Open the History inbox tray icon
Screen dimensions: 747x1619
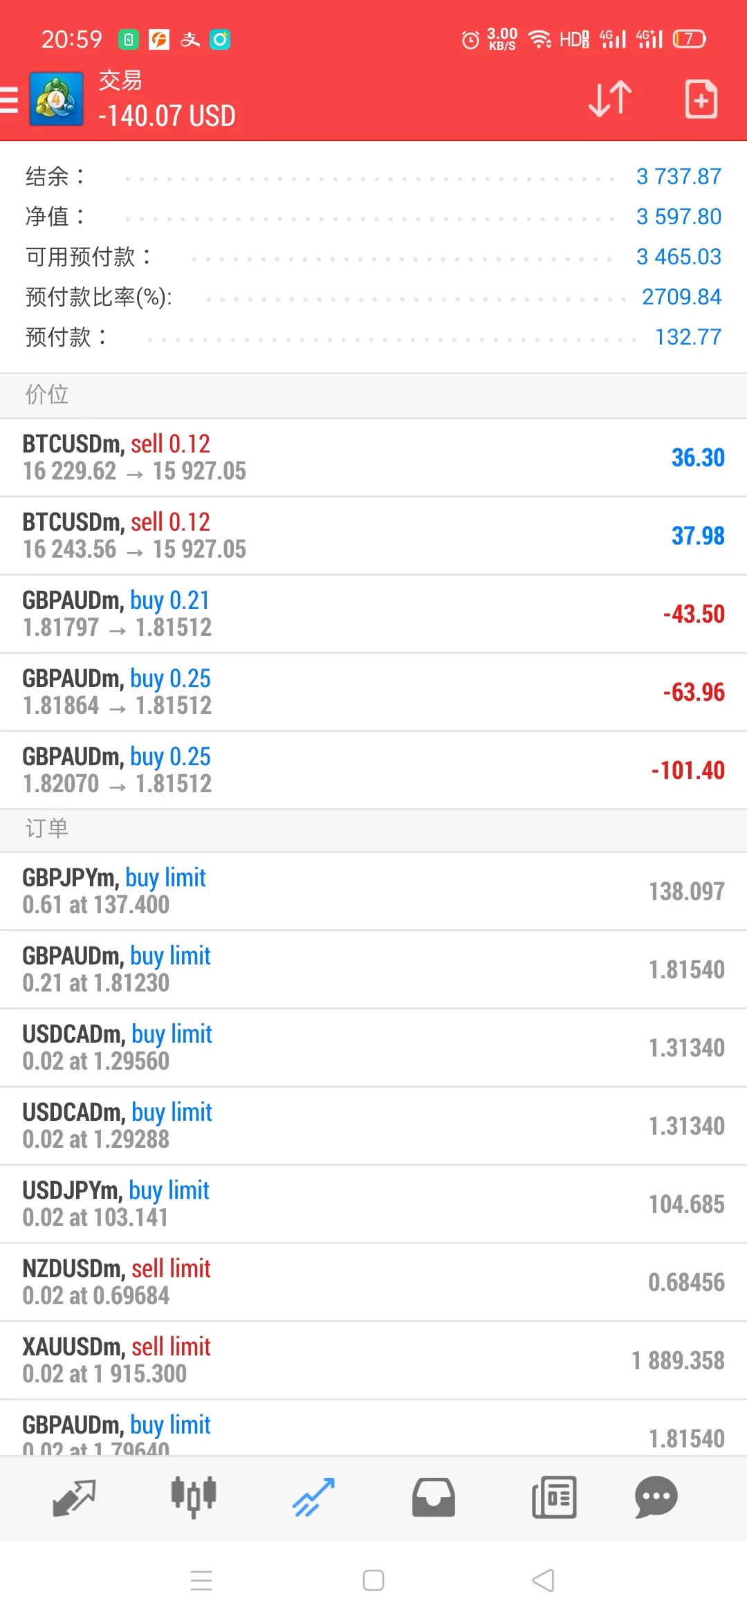tap(434, 1497)
